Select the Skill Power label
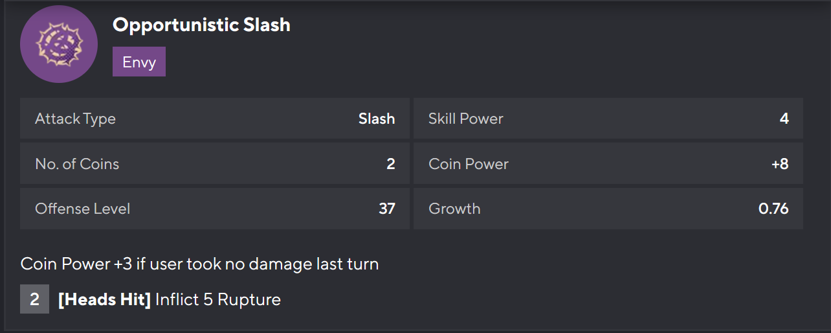This screenshot has height=333, width=831. [465, 119]
